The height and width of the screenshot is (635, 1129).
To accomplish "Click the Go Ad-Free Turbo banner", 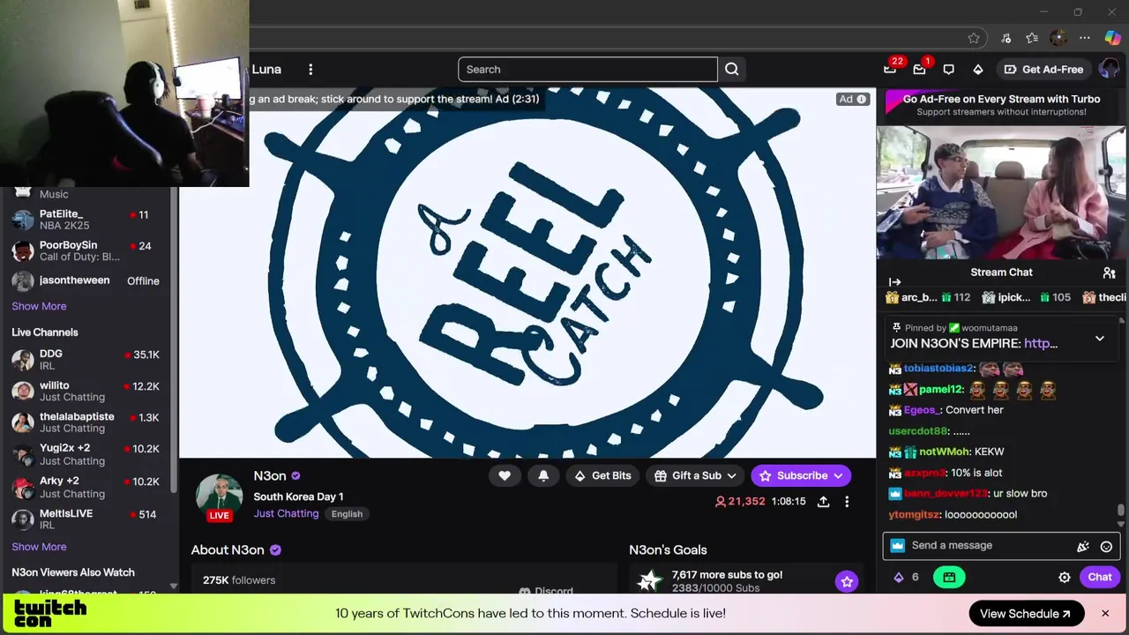I will 1001,104.
